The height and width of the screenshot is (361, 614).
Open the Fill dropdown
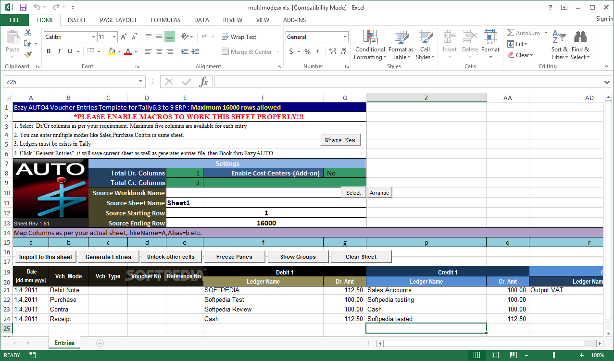tap(518, 44)
